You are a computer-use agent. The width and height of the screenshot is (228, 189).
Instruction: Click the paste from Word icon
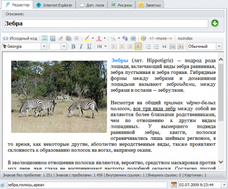69,39
